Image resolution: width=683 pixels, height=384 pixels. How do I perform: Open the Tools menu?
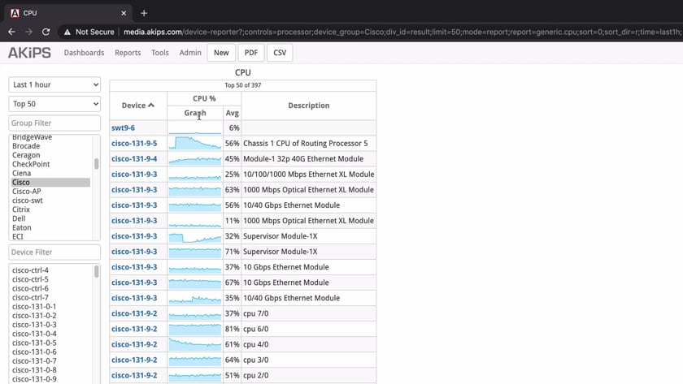pos(160,53)
